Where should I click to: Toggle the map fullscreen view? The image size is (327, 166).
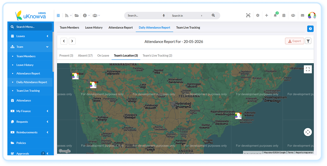click(x=308, y=70)
